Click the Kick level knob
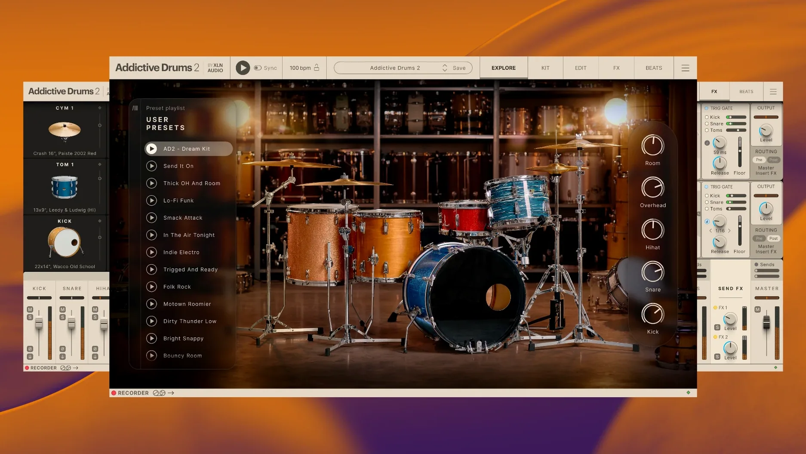This screenshot has width=806, height=454. coord(652,315)
